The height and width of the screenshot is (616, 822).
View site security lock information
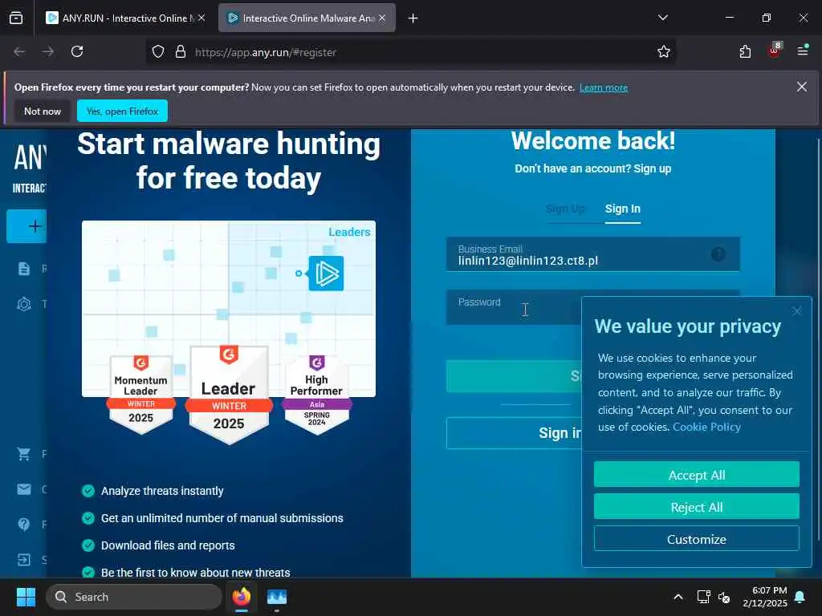click(181, 52)
